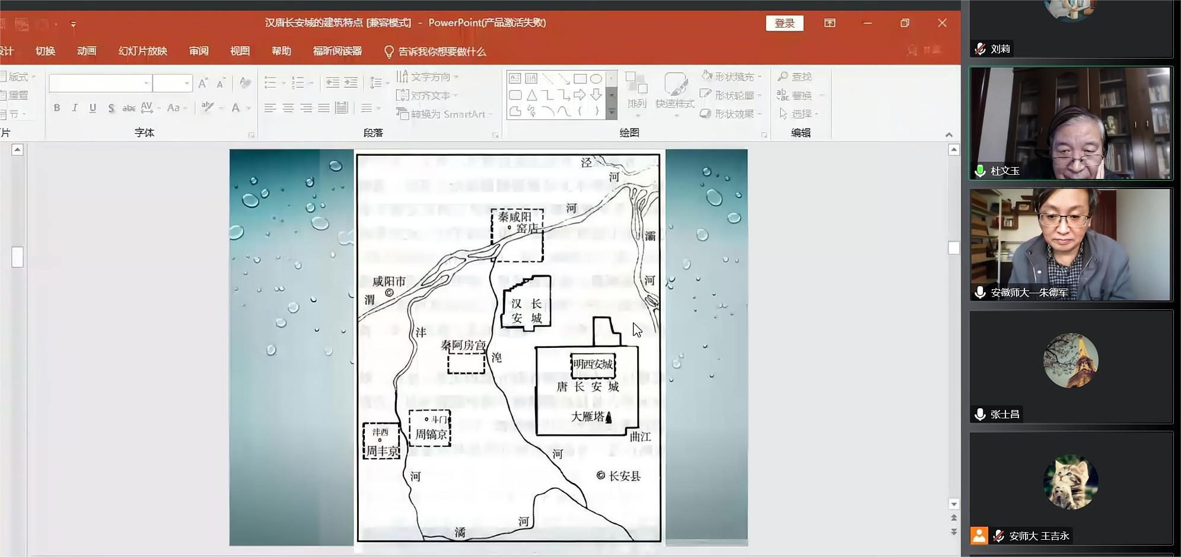1181x557 pixels.
Task: Click the right vertical scrollbar thumb
Action: (x=953, y=248)
